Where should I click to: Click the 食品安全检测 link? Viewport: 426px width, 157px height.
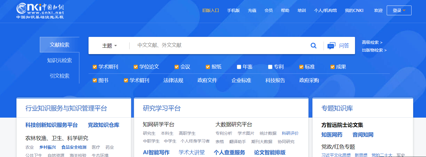[x=74, y=147]
